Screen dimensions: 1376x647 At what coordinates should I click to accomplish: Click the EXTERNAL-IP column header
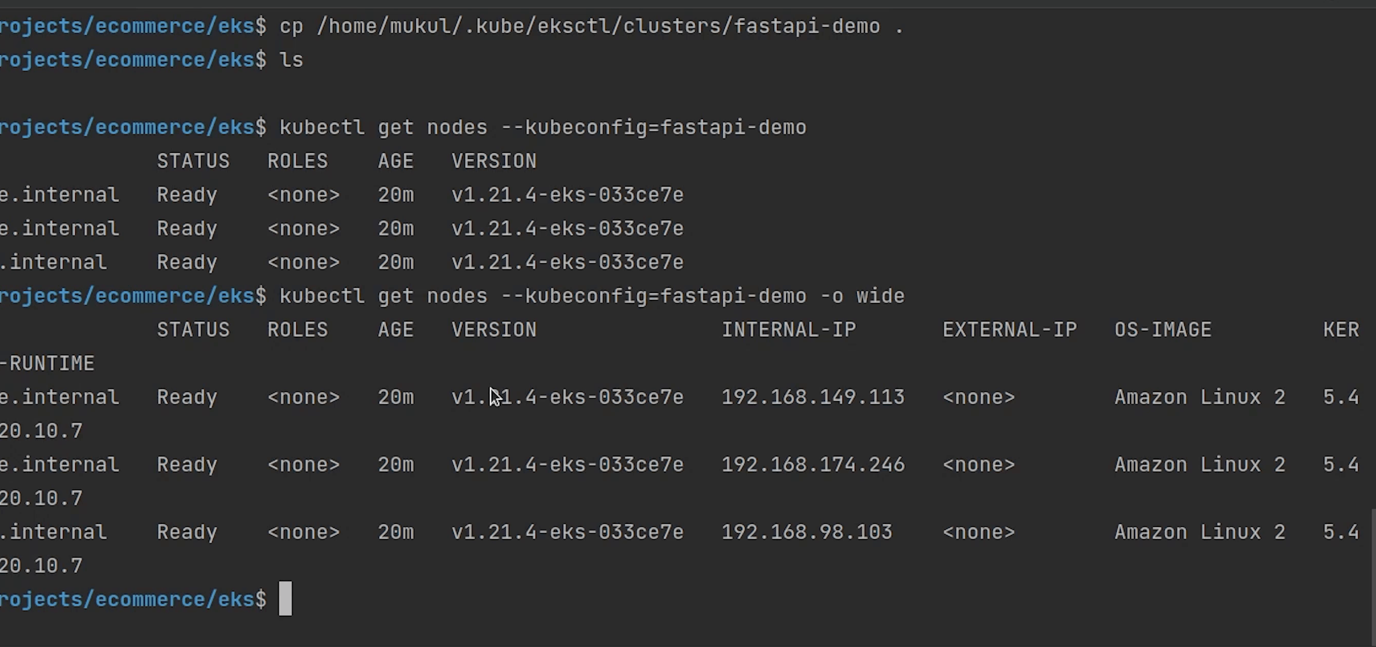click(1010, 330)
